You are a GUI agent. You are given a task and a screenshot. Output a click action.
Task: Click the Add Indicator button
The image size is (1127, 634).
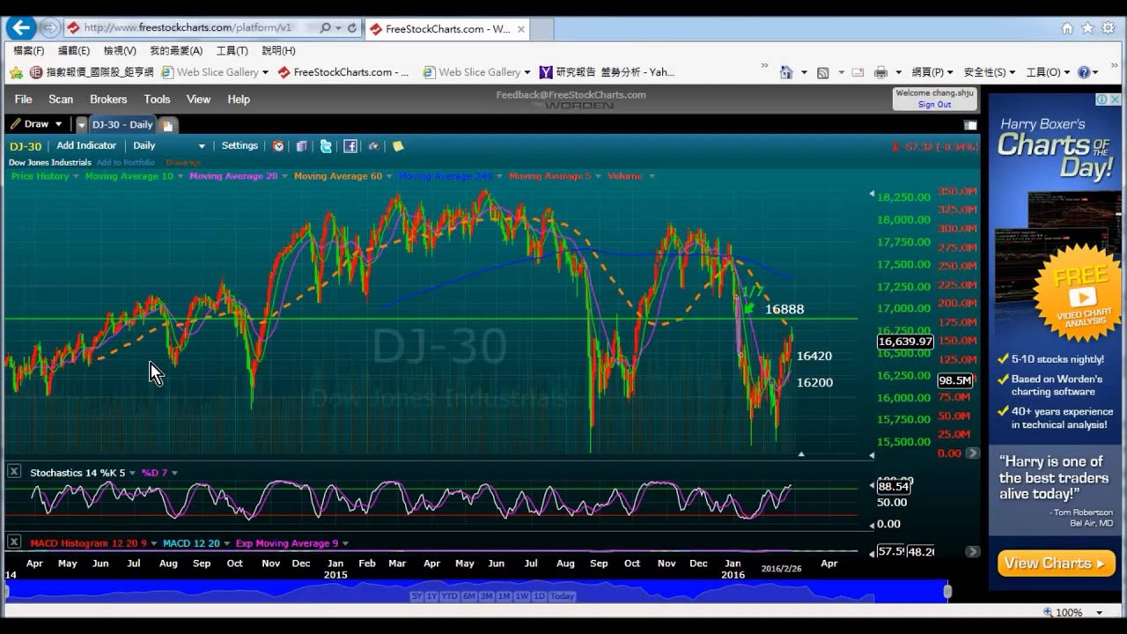click(86, 146)
